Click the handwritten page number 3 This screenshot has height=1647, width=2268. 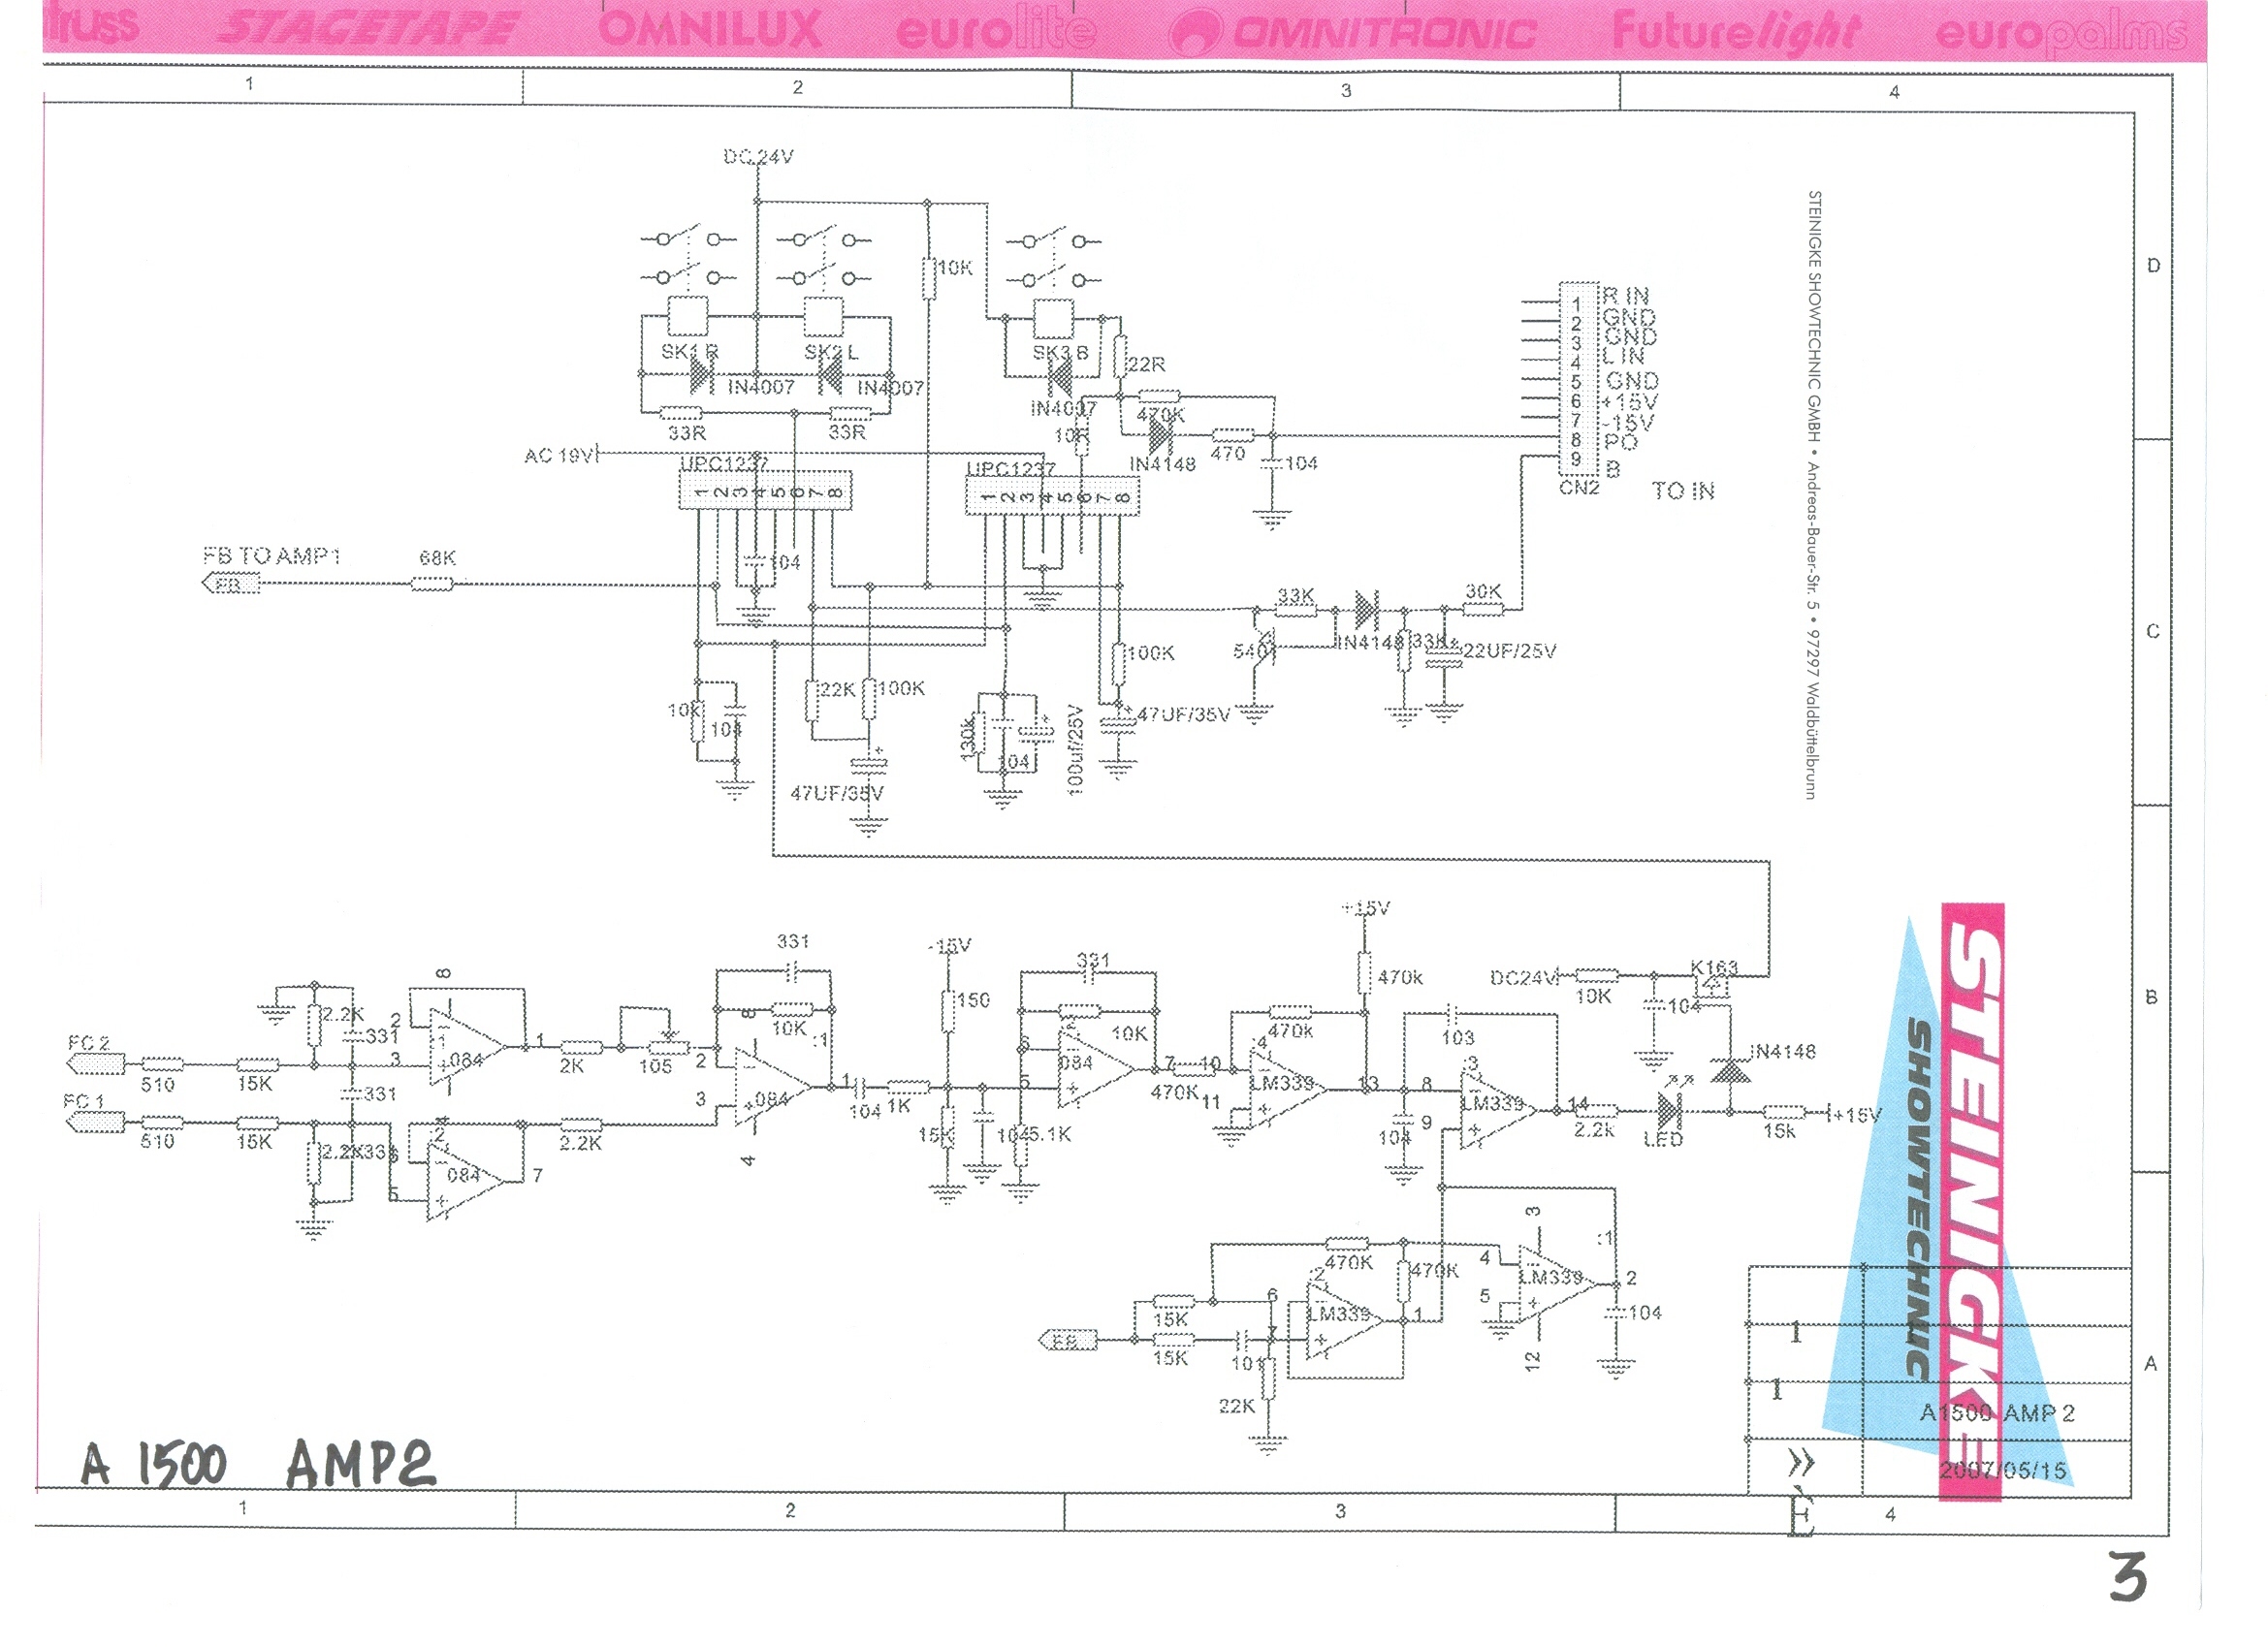click(2127, 1577)
